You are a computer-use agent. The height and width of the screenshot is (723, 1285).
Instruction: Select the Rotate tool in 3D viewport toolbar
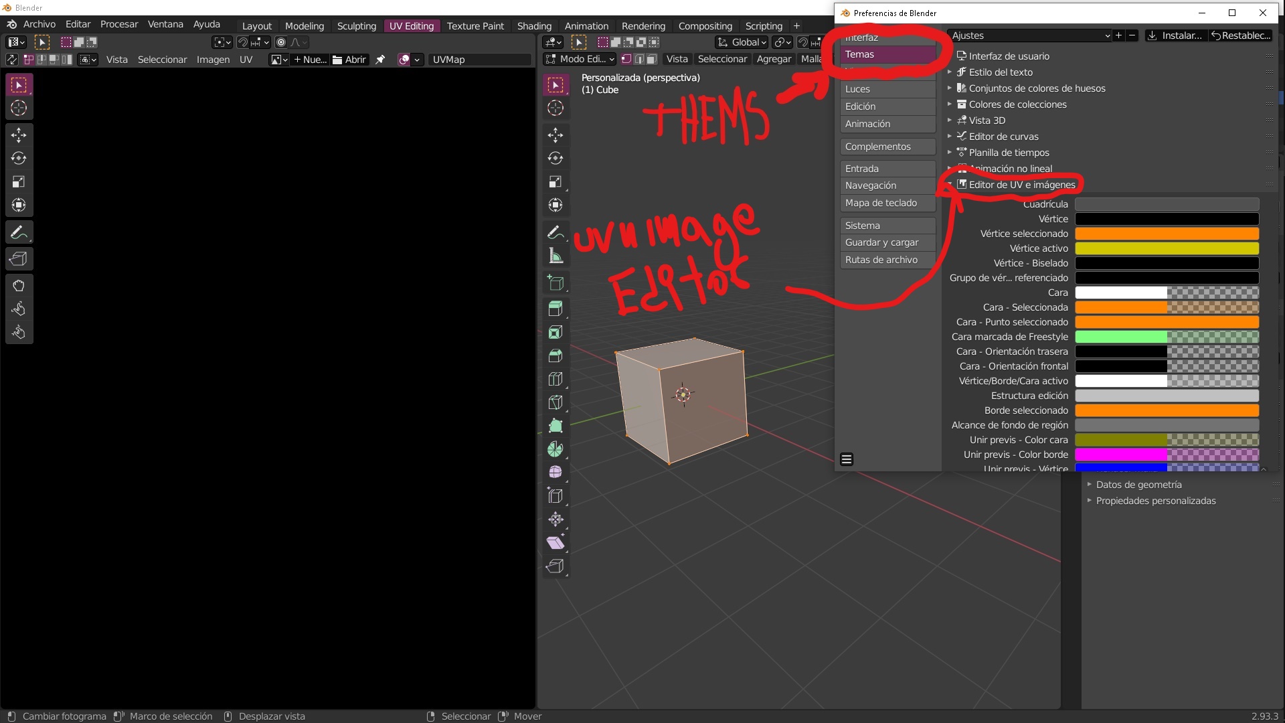[x=555, y=159]
